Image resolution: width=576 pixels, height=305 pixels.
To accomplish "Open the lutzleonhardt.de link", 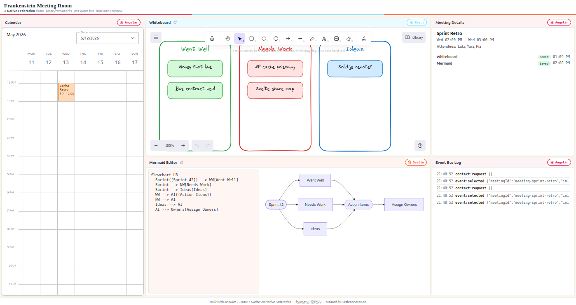I will pos(354,302).
